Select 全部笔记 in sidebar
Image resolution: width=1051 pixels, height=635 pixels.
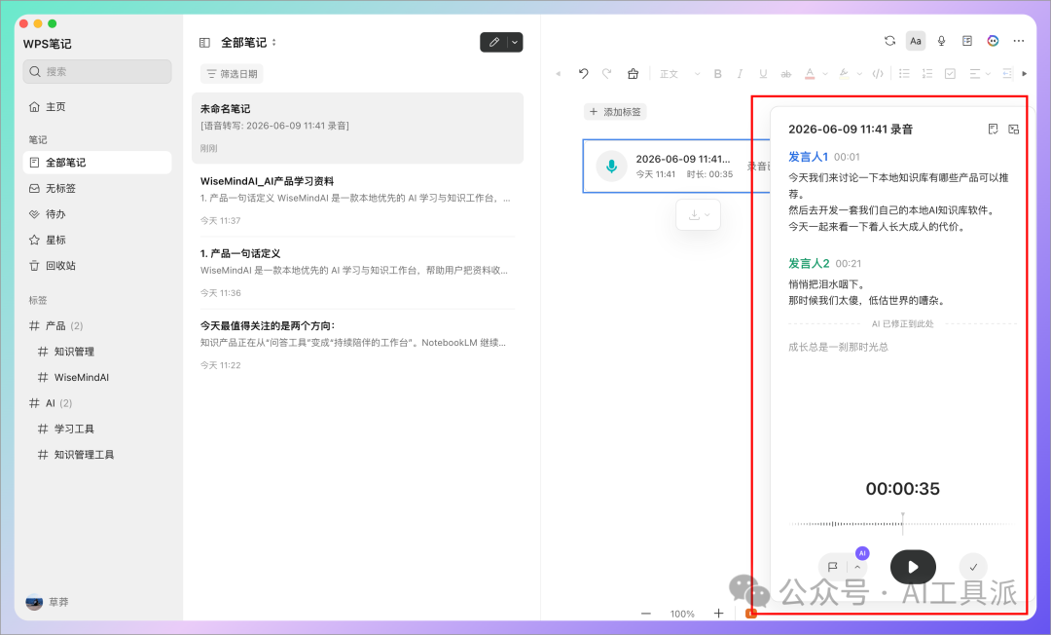(97, 163)
